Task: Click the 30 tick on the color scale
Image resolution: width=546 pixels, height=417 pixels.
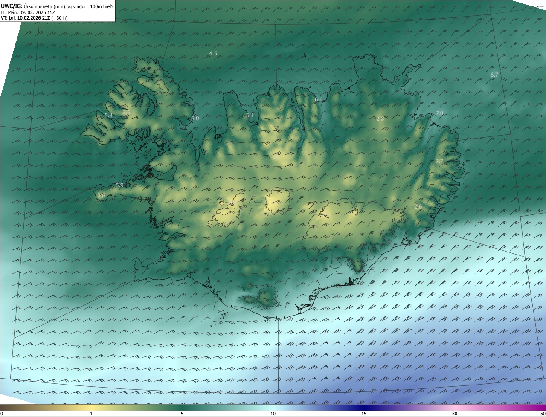Action: pyautogui.click(x=455, y=414)
